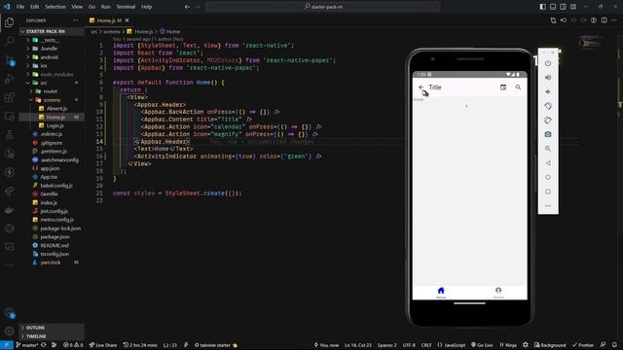Tap the Home tab in the app's bottom navigation
Screen dimensions: 623x350
[x=441, y=293]
